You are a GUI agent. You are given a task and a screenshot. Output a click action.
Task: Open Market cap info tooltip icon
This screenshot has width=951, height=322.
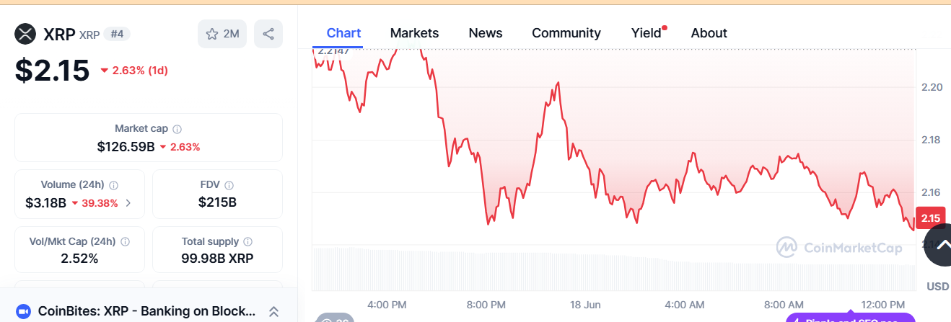(x=178, y=129)
